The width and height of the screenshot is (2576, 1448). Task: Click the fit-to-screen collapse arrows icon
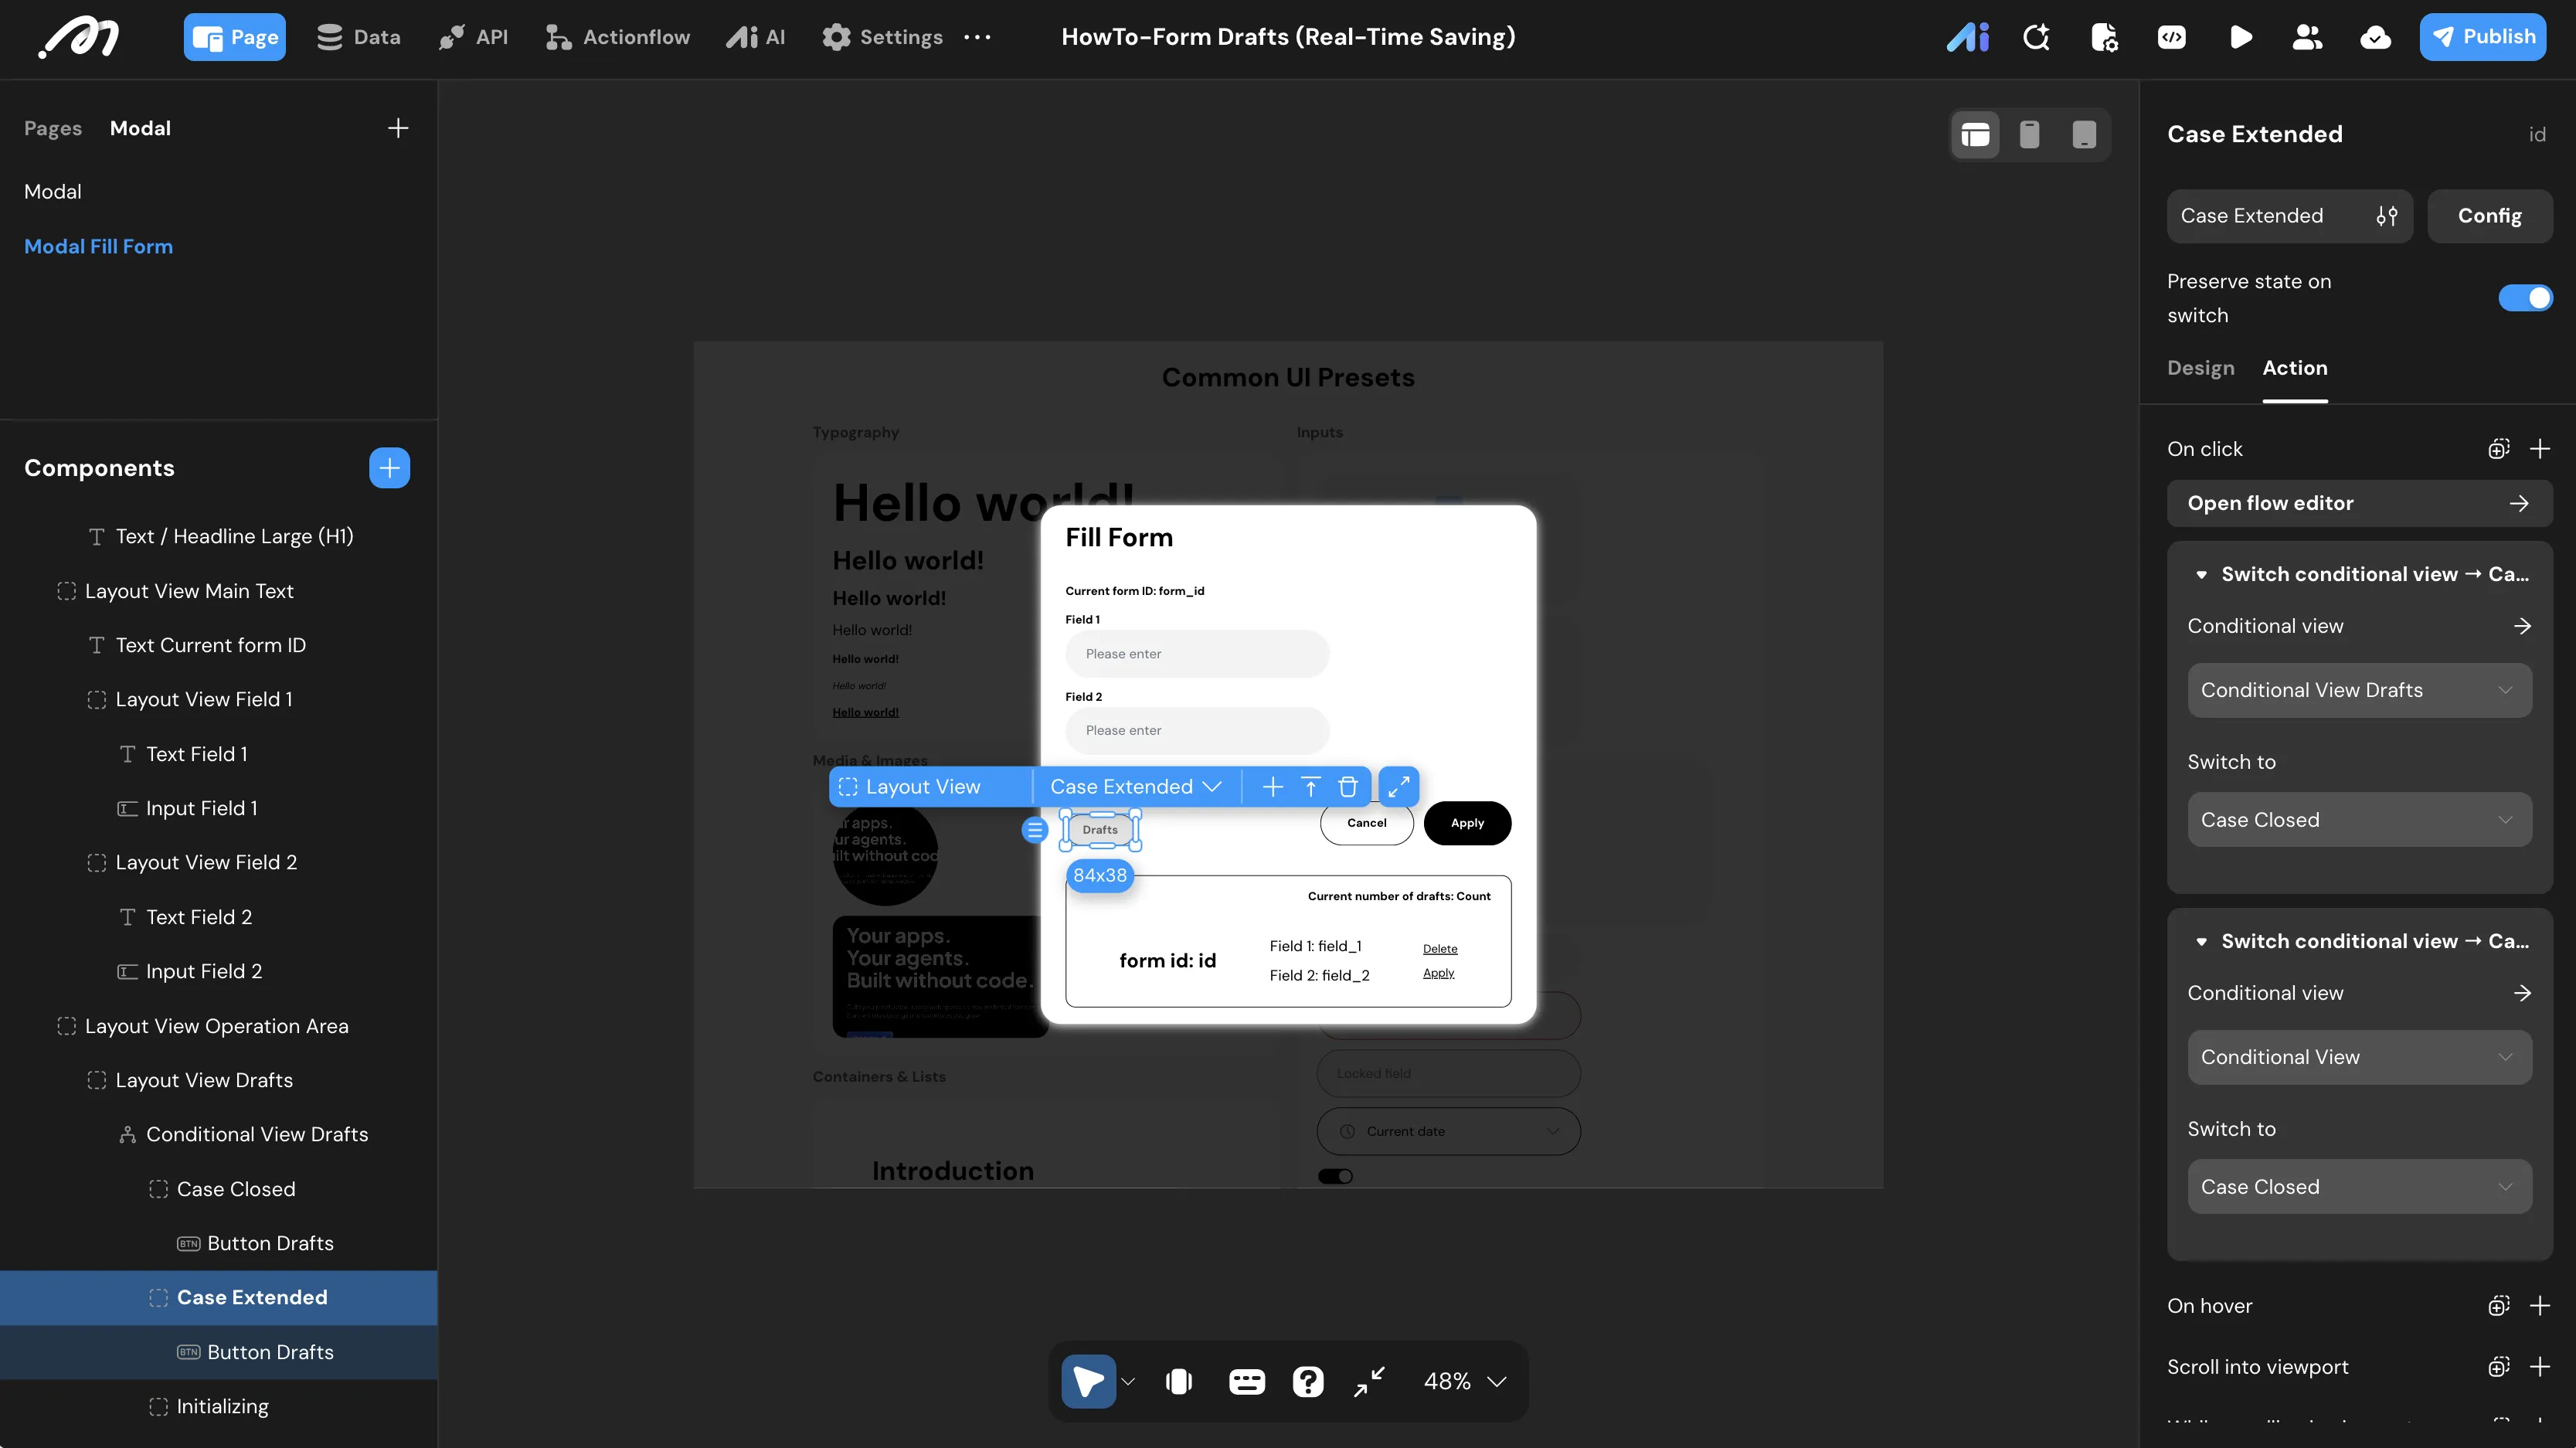point(1369,1381)
